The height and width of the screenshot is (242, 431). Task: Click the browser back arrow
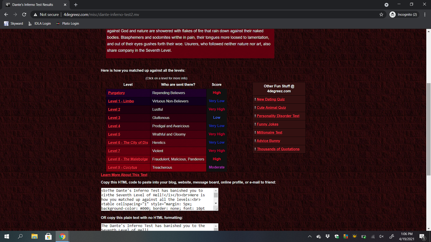6,14
